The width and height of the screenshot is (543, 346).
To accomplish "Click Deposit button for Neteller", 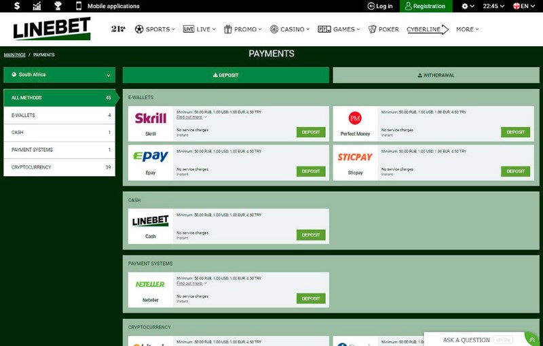I will pyautogui.click(x=311, y=298).
